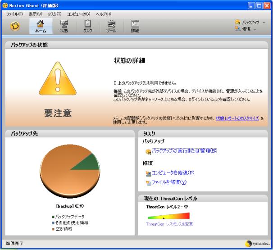This screenshot has height=250, width=273.
Task: Switch to the 状態 (Status) view
Action: (64, 26)
